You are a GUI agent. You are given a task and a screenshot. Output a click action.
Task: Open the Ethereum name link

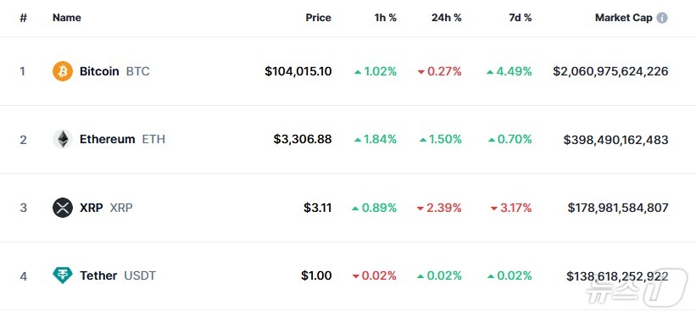[x=108, y=139]
